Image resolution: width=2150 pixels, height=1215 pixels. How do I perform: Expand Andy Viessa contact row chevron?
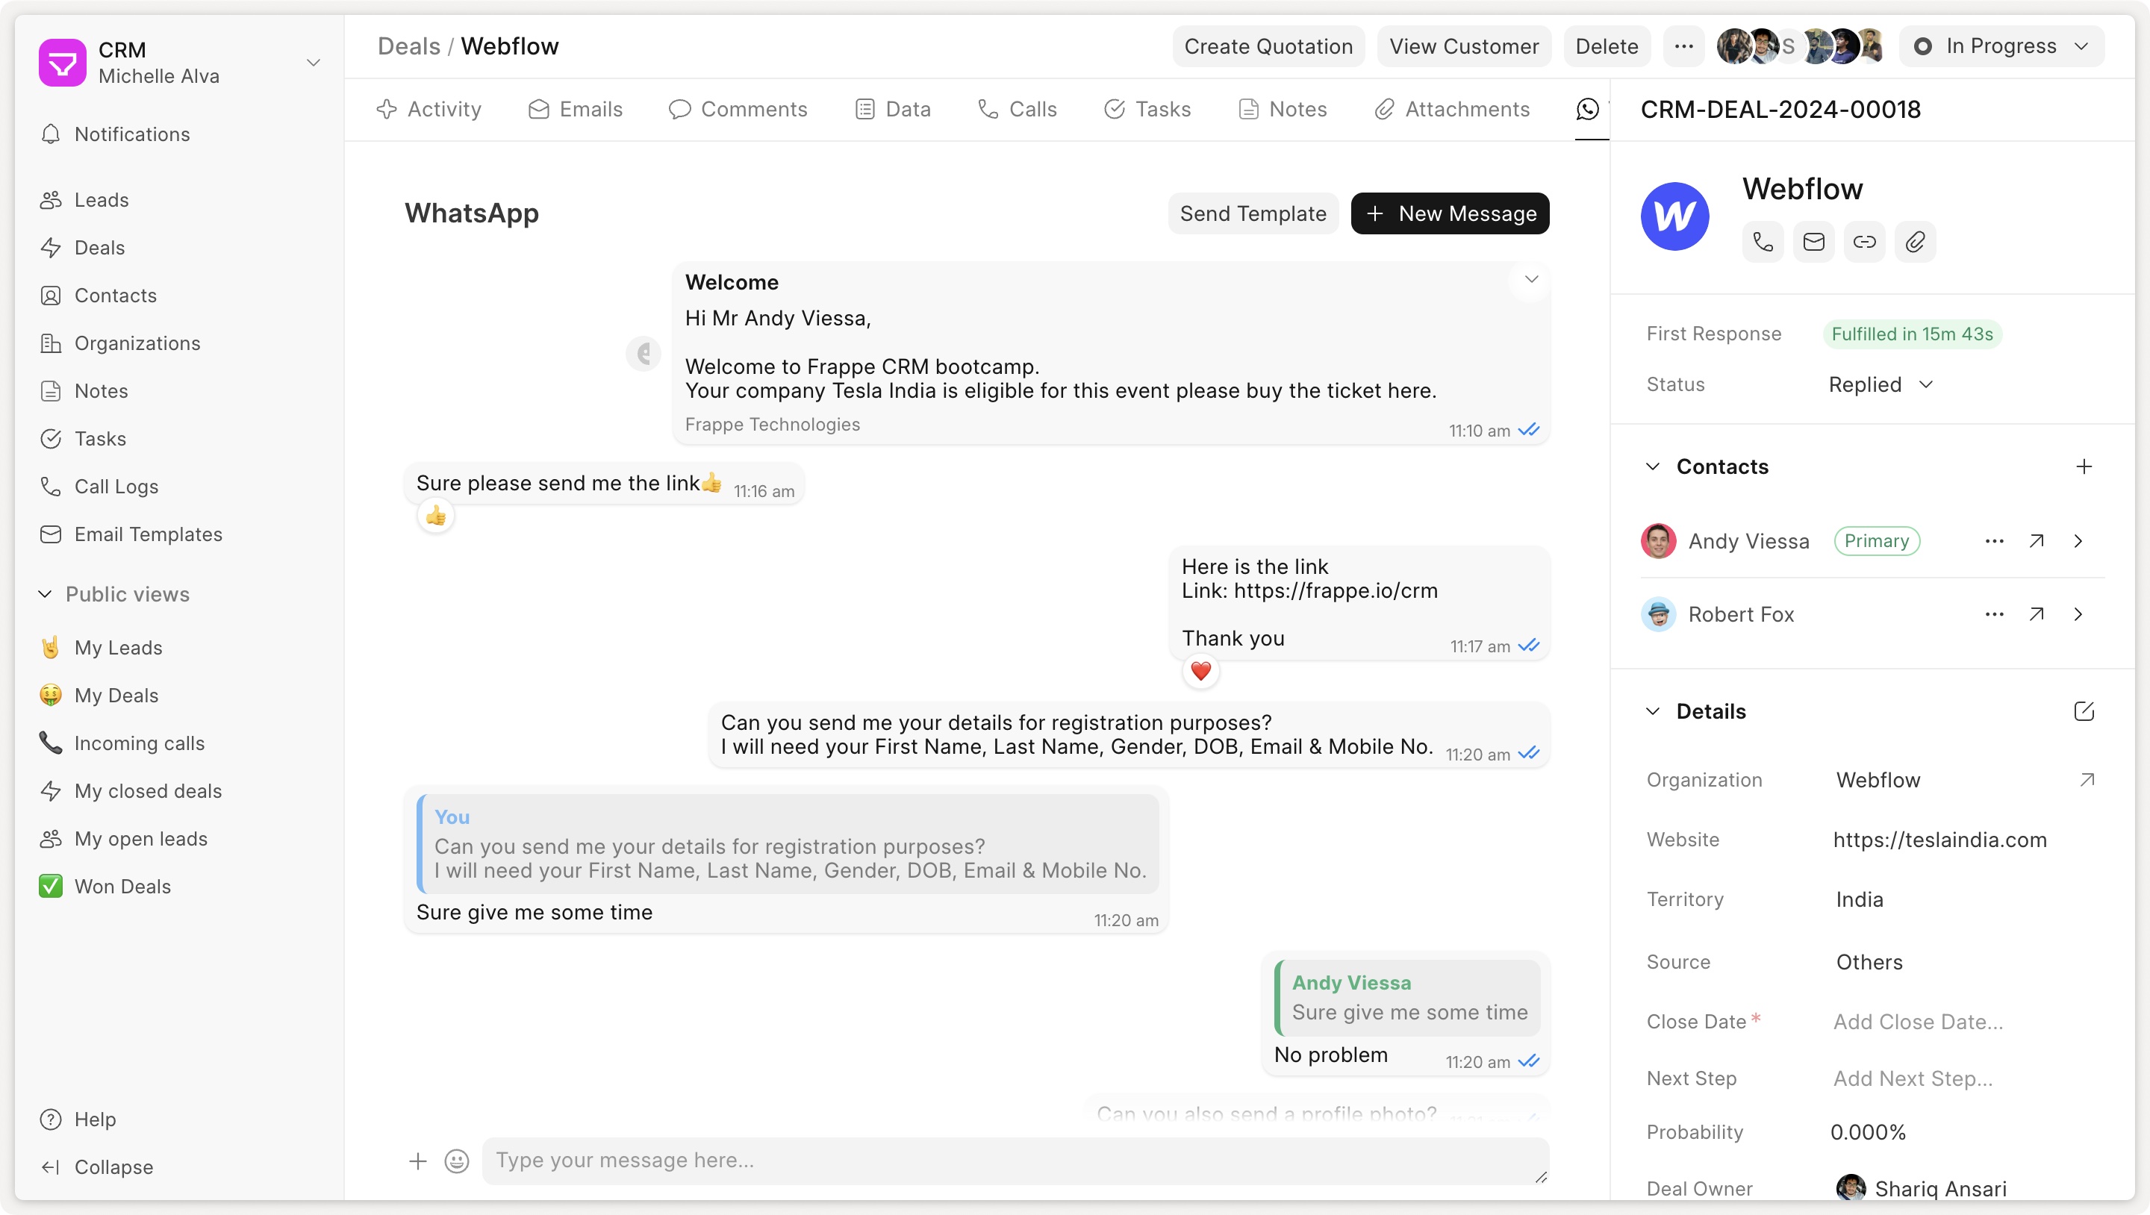click(2078, 541)
